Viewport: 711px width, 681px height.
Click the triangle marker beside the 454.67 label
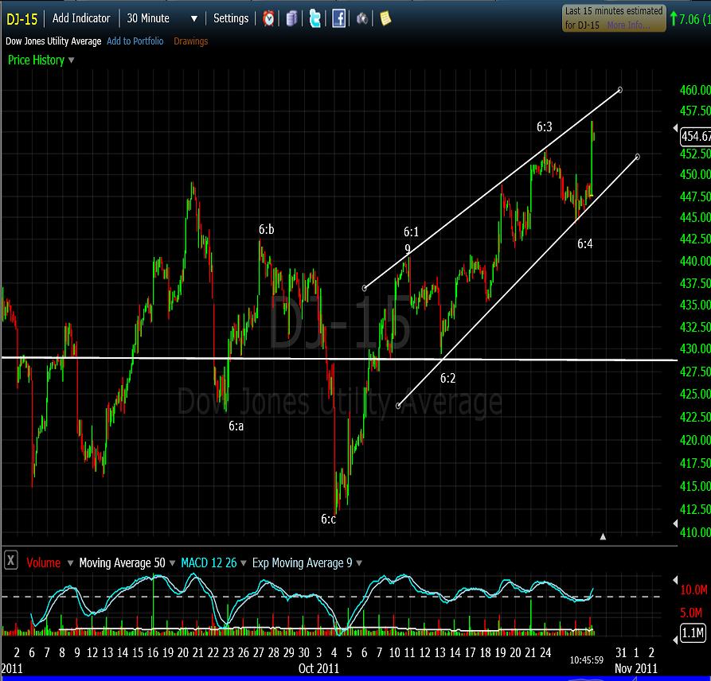[x=675, y=128]
